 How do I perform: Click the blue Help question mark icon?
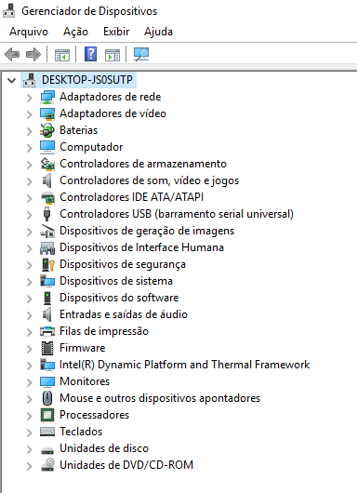click(x=90, y=54)
